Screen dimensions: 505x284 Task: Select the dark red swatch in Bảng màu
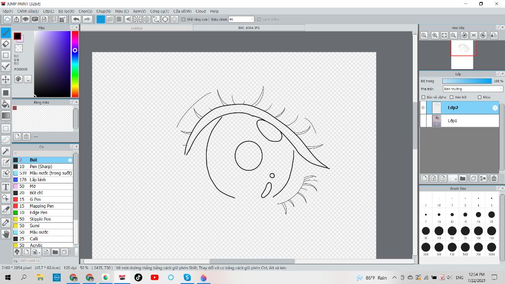click(14, 108)
